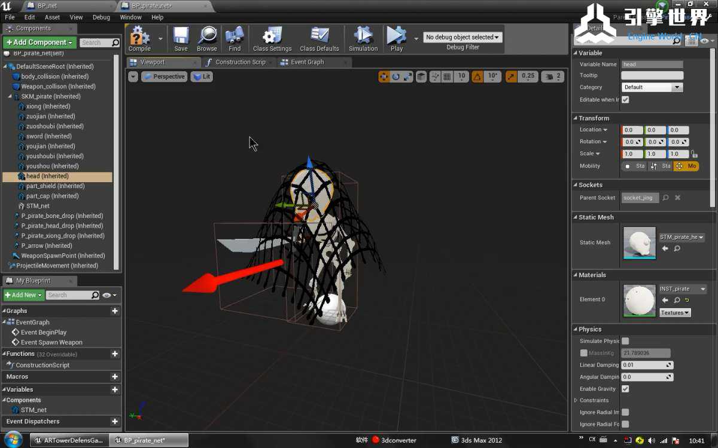
Task: Open Class Settings from toolbar
Action: (x=272, y=37)
